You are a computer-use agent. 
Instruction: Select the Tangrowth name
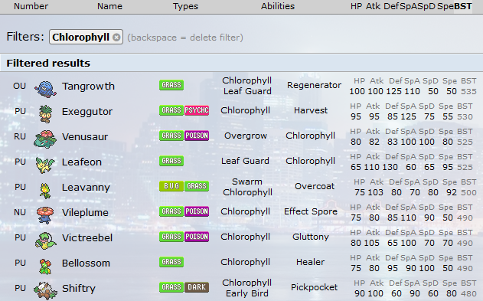coord(88,87)
